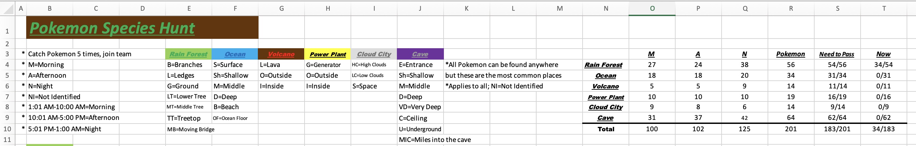Select the cell showing 34/54

(x=883, y=65)
